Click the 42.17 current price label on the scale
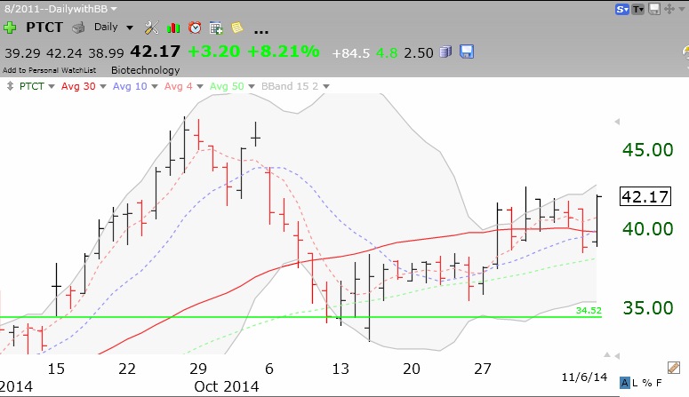The height and width of the screenshot is (397, 689). point(645,196)
